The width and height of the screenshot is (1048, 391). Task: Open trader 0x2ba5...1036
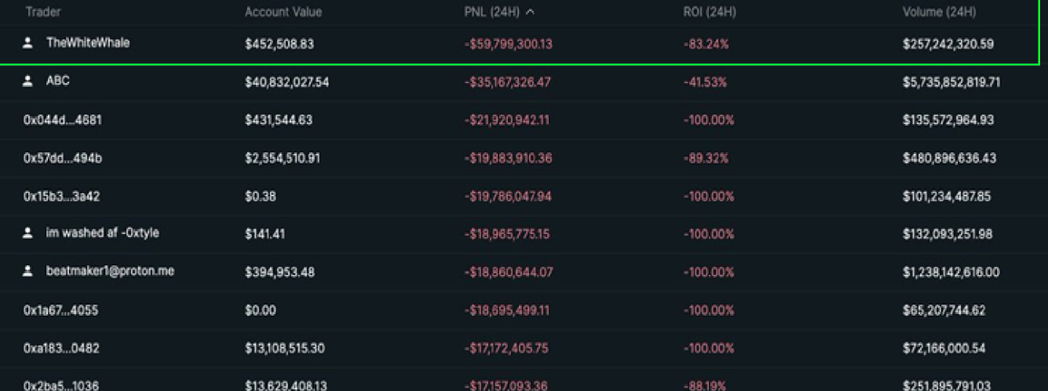[62, 386]
